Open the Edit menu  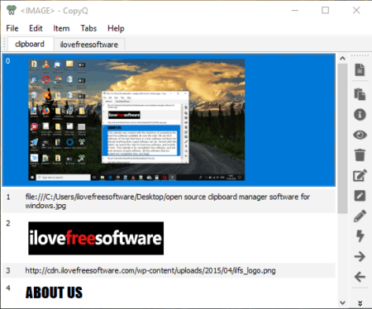tap(36, 28)
